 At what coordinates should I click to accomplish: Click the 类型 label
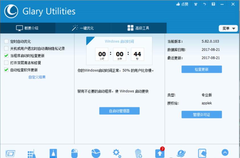pyautogui.click(x=171, y=95)
